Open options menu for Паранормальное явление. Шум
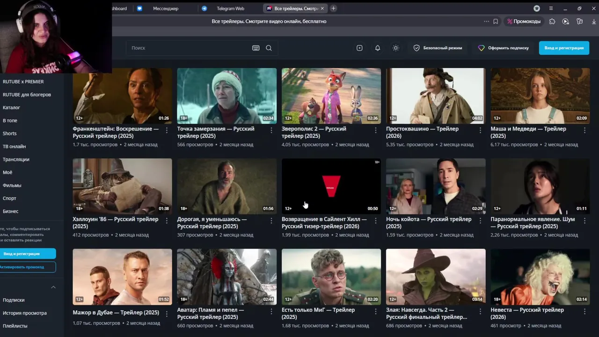Image resolution: width=599 pixels, height=337 pixels. [584, 221]
